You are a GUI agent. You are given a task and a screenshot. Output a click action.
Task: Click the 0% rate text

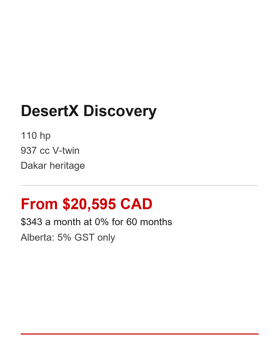(x=102, y=222)
